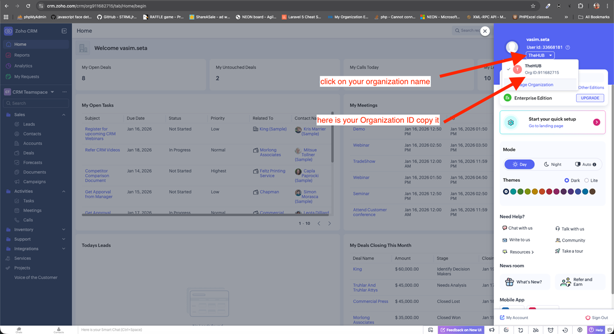Open the quick setup arrow button

[596, 122]
